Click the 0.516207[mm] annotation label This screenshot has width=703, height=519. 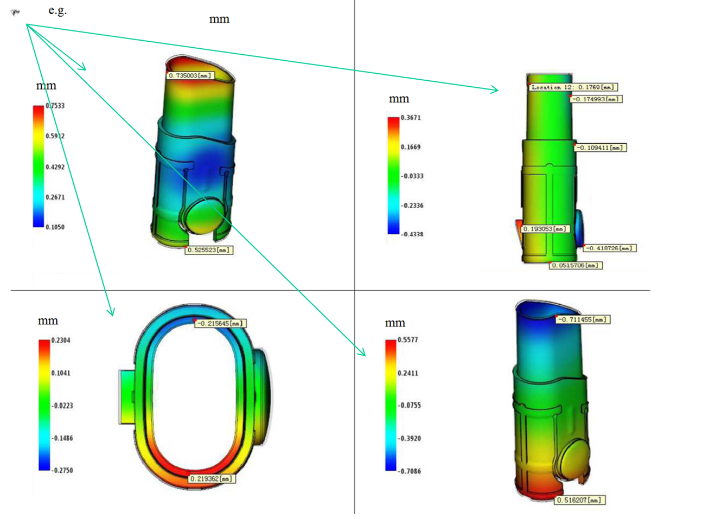[580, 500]
